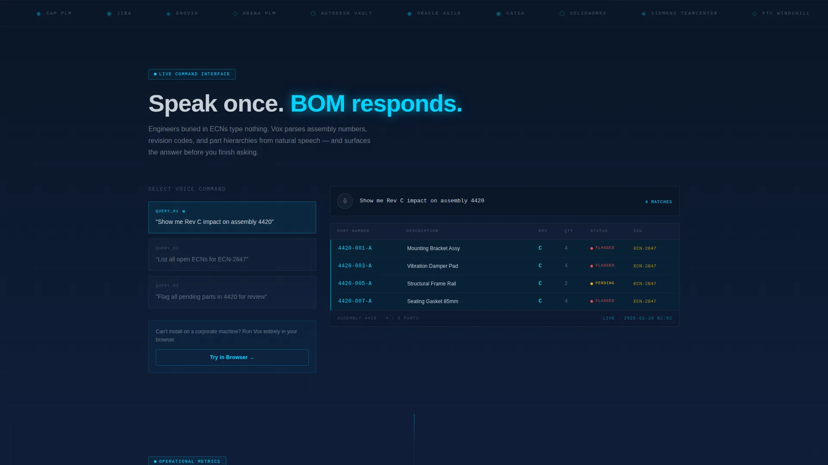Click the JIRA integration icon
This screenshot has width=828, height=465.
click(x=109, y=14)
